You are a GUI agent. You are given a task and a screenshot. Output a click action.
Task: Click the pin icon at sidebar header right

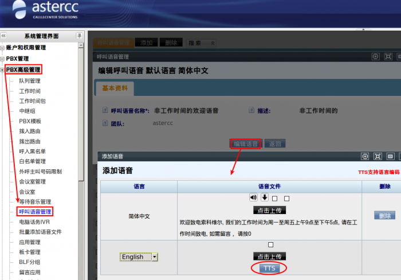point(80,36)
